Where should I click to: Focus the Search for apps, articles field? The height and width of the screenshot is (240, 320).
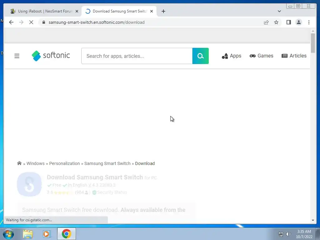[137, 56]
